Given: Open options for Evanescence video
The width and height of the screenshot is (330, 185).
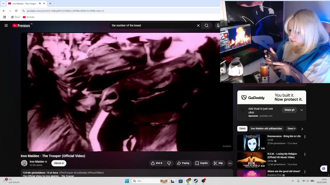Looking at the screenshot, I should tap(305, 137).
